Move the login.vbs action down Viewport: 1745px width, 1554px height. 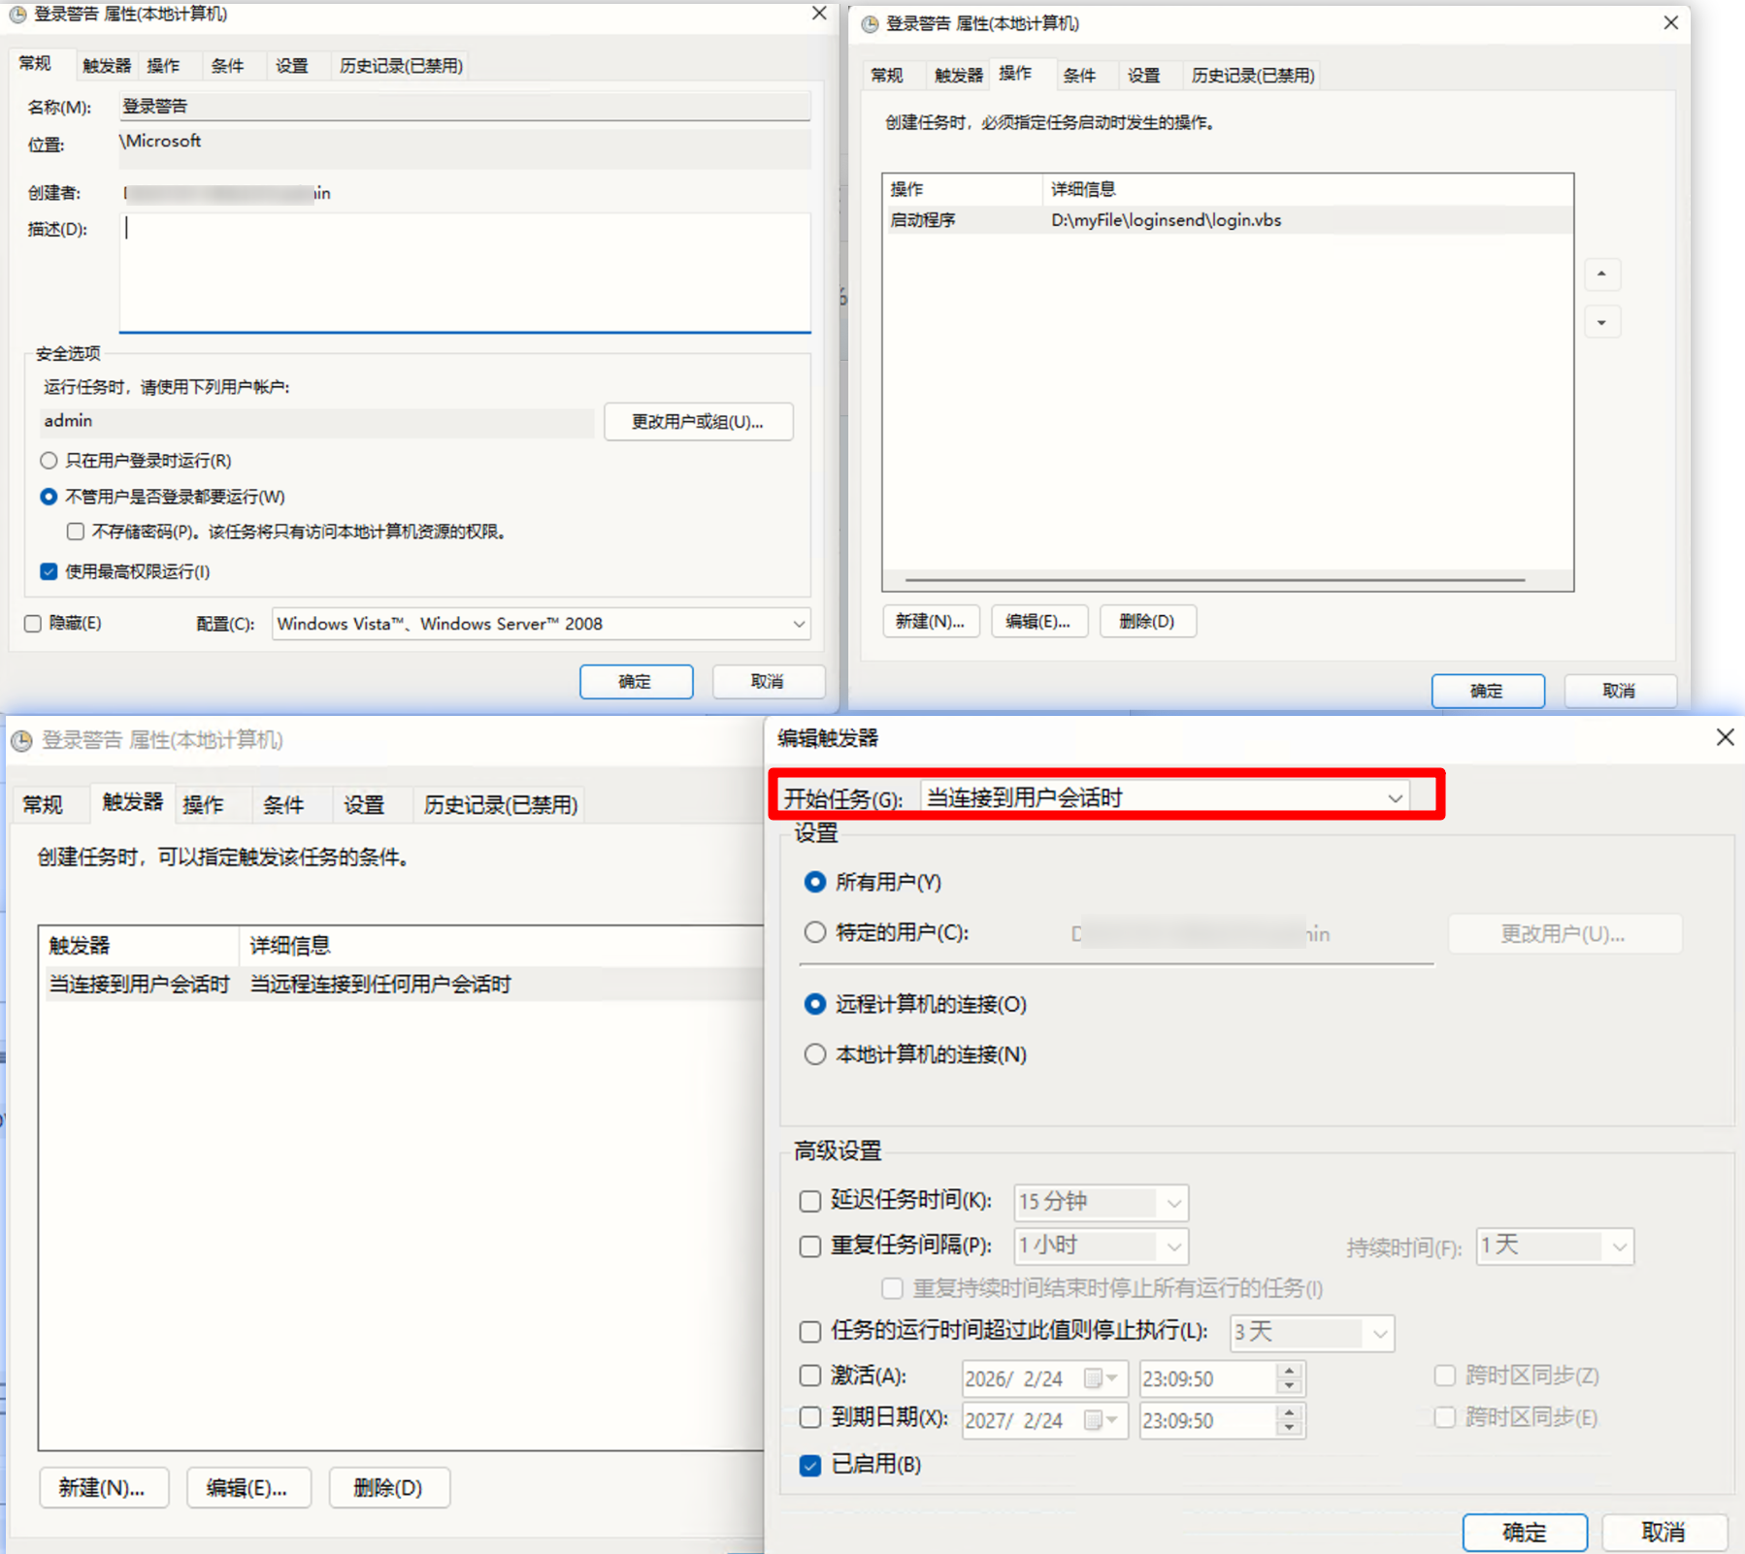[x=1601, y=321]
